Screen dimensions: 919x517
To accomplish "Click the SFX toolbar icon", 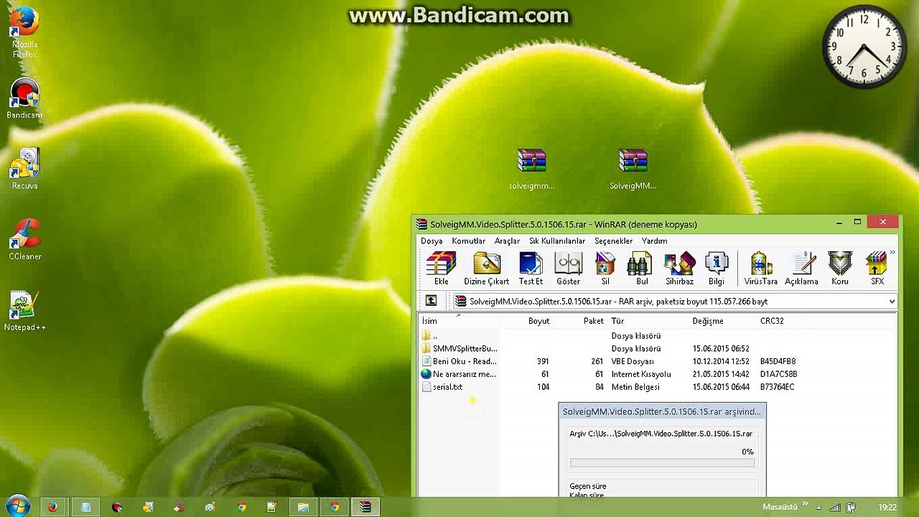I will (877, 269).
